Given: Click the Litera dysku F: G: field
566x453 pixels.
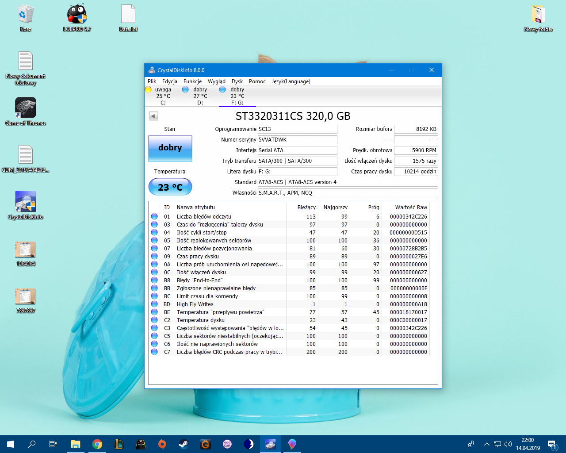Looking at the screenshot, I should coord(298,172).
